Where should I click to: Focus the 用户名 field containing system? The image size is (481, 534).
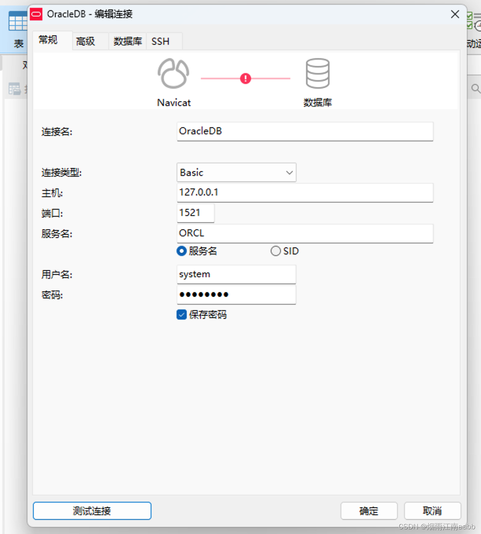tap(237, 274)
